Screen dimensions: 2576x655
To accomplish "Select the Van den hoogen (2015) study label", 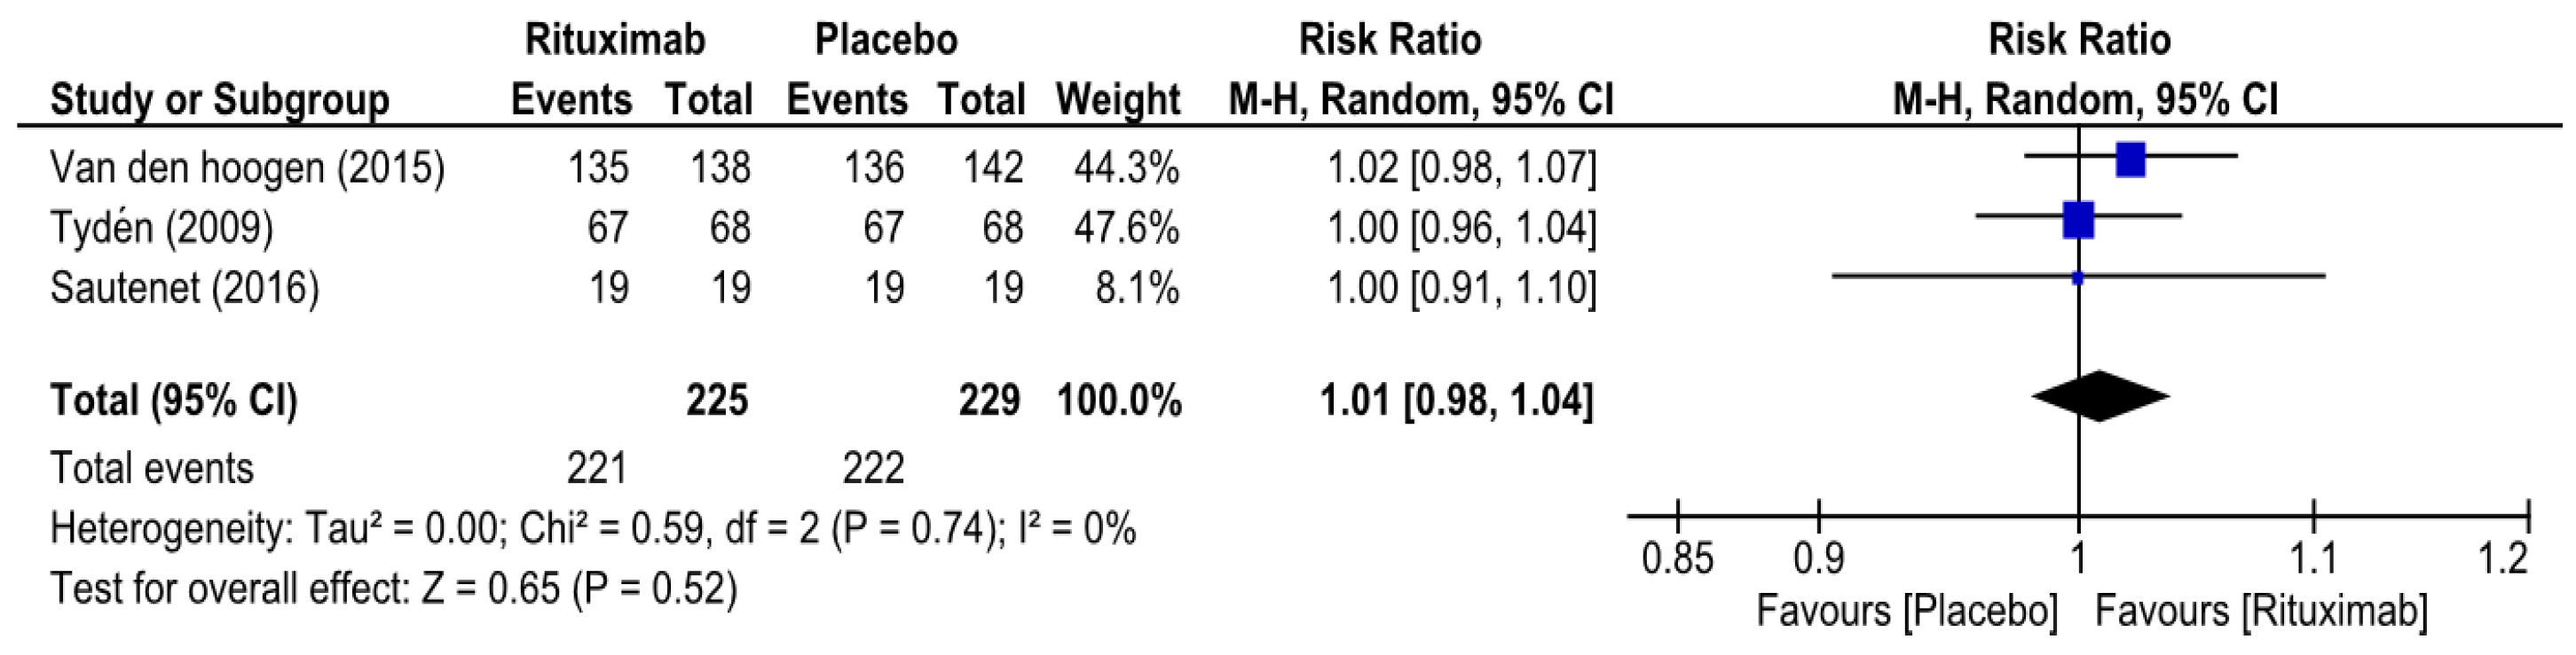I will (247, 168).
